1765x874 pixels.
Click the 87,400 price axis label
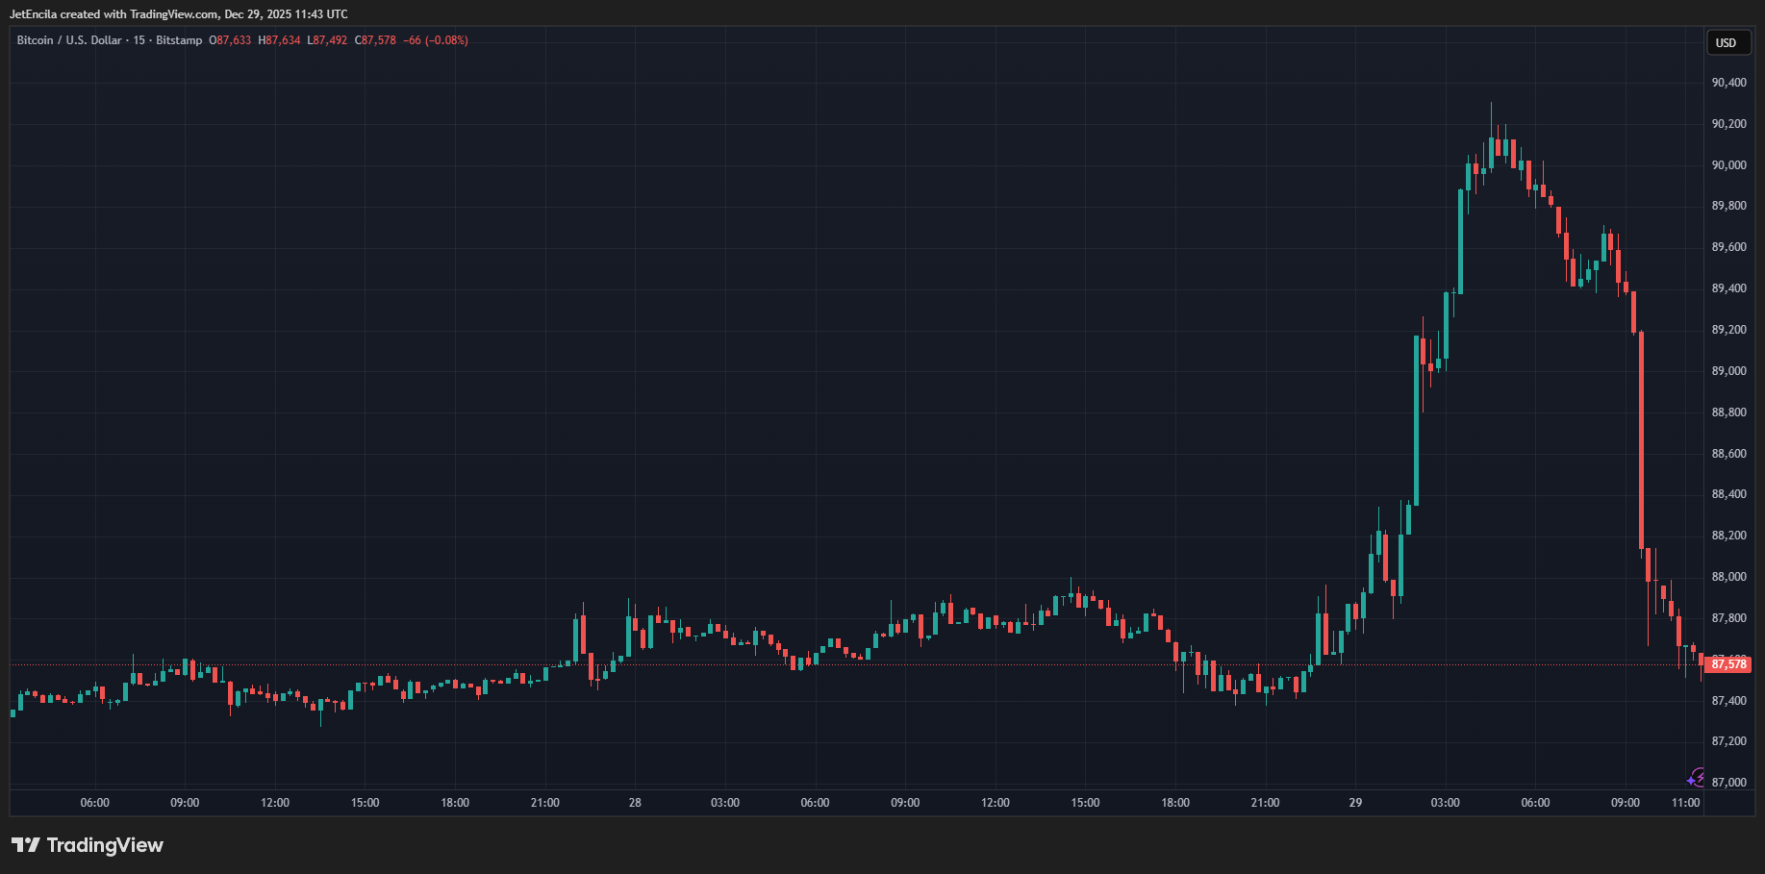pyautogui.click(x=1729, y=701)
